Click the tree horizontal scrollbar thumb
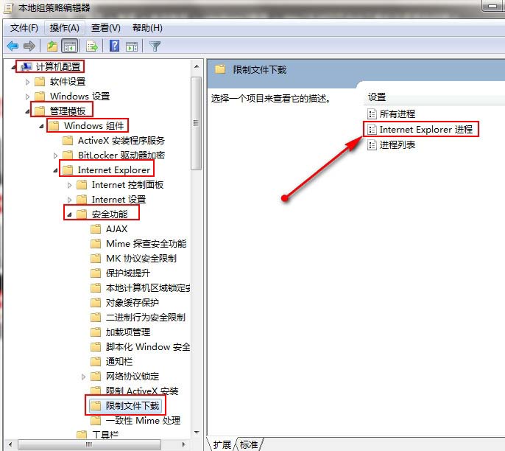Viewport: 505px width, 451px height. click(89, 444)
